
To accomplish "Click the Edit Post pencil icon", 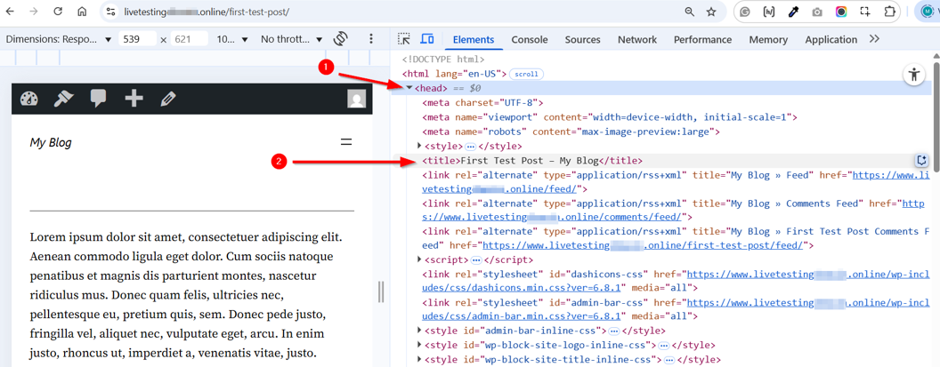I will pos(168,100).
